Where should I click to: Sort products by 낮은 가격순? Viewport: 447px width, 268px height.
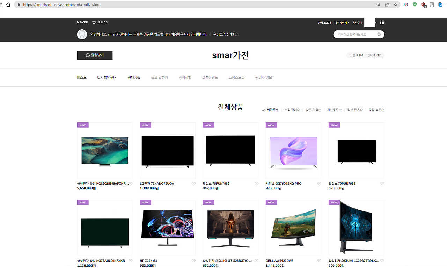313,110
